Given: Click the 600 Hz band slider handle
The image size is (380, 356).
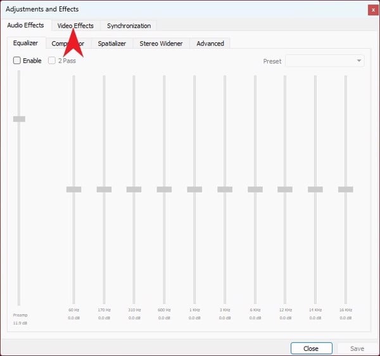Looking at the screenshot, I should [164, 189].
